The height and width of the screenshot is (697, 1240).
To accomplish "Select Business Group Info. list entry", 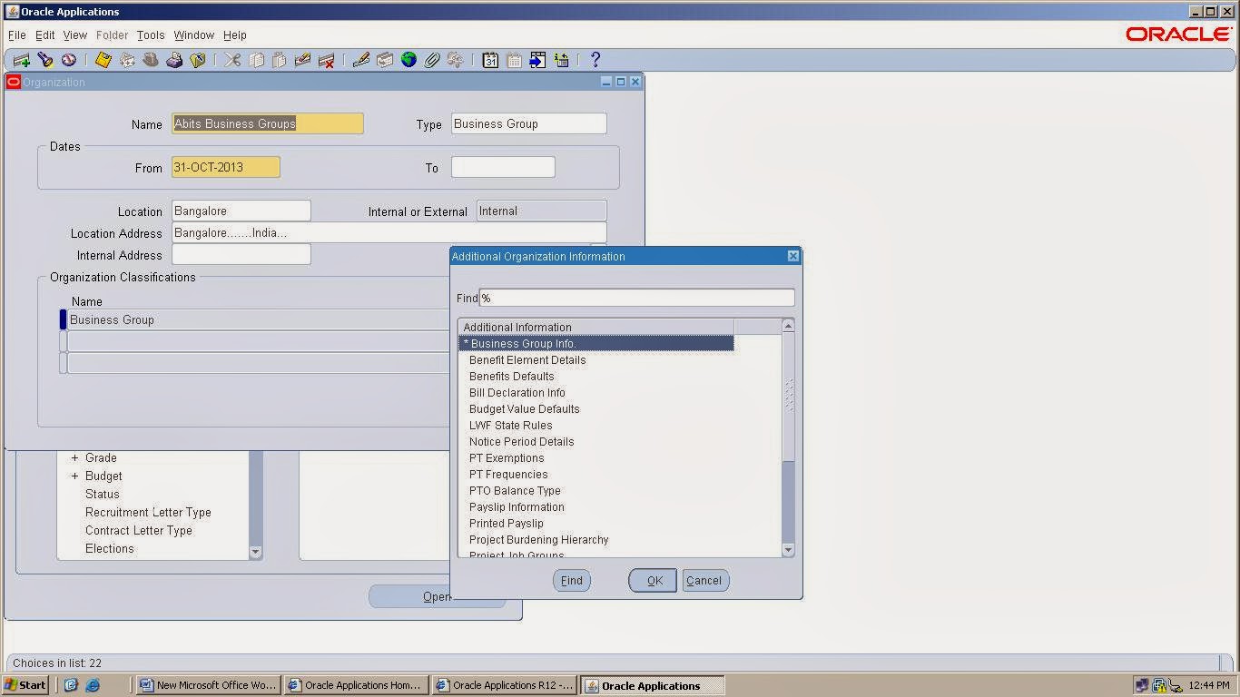I will pos(596,344).
